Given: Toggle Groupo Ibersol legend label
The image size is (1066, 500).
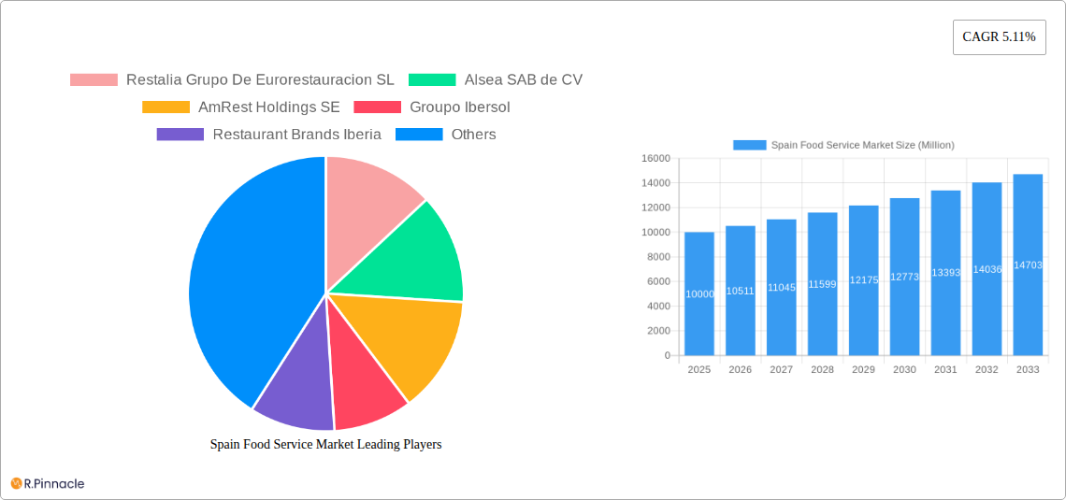Looking at the screenshot, I should point(459,107).
